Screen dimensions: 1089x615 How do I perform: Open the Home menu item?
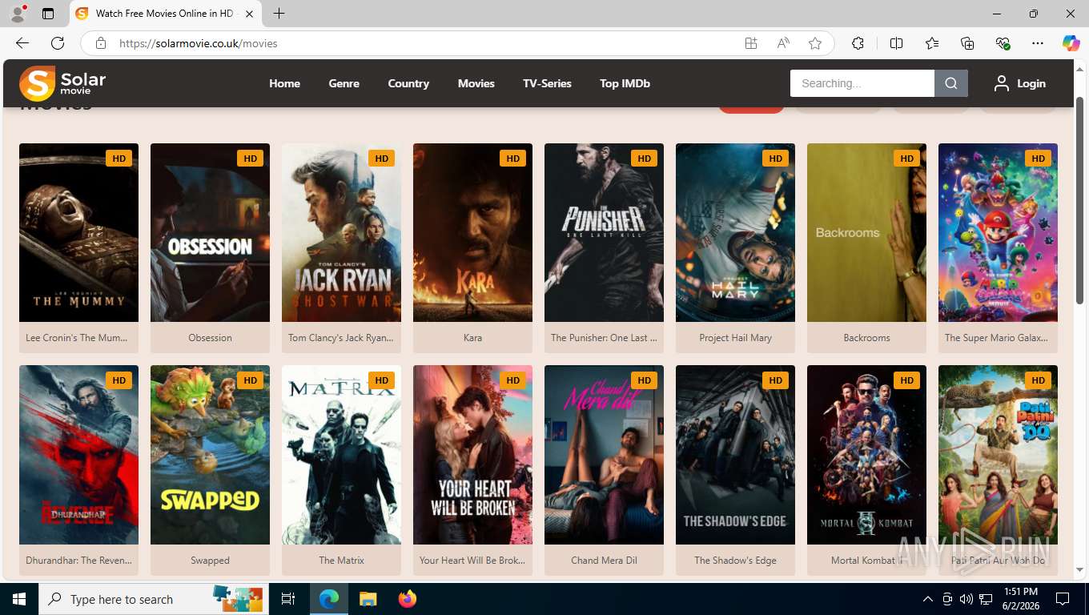point(284,83)
